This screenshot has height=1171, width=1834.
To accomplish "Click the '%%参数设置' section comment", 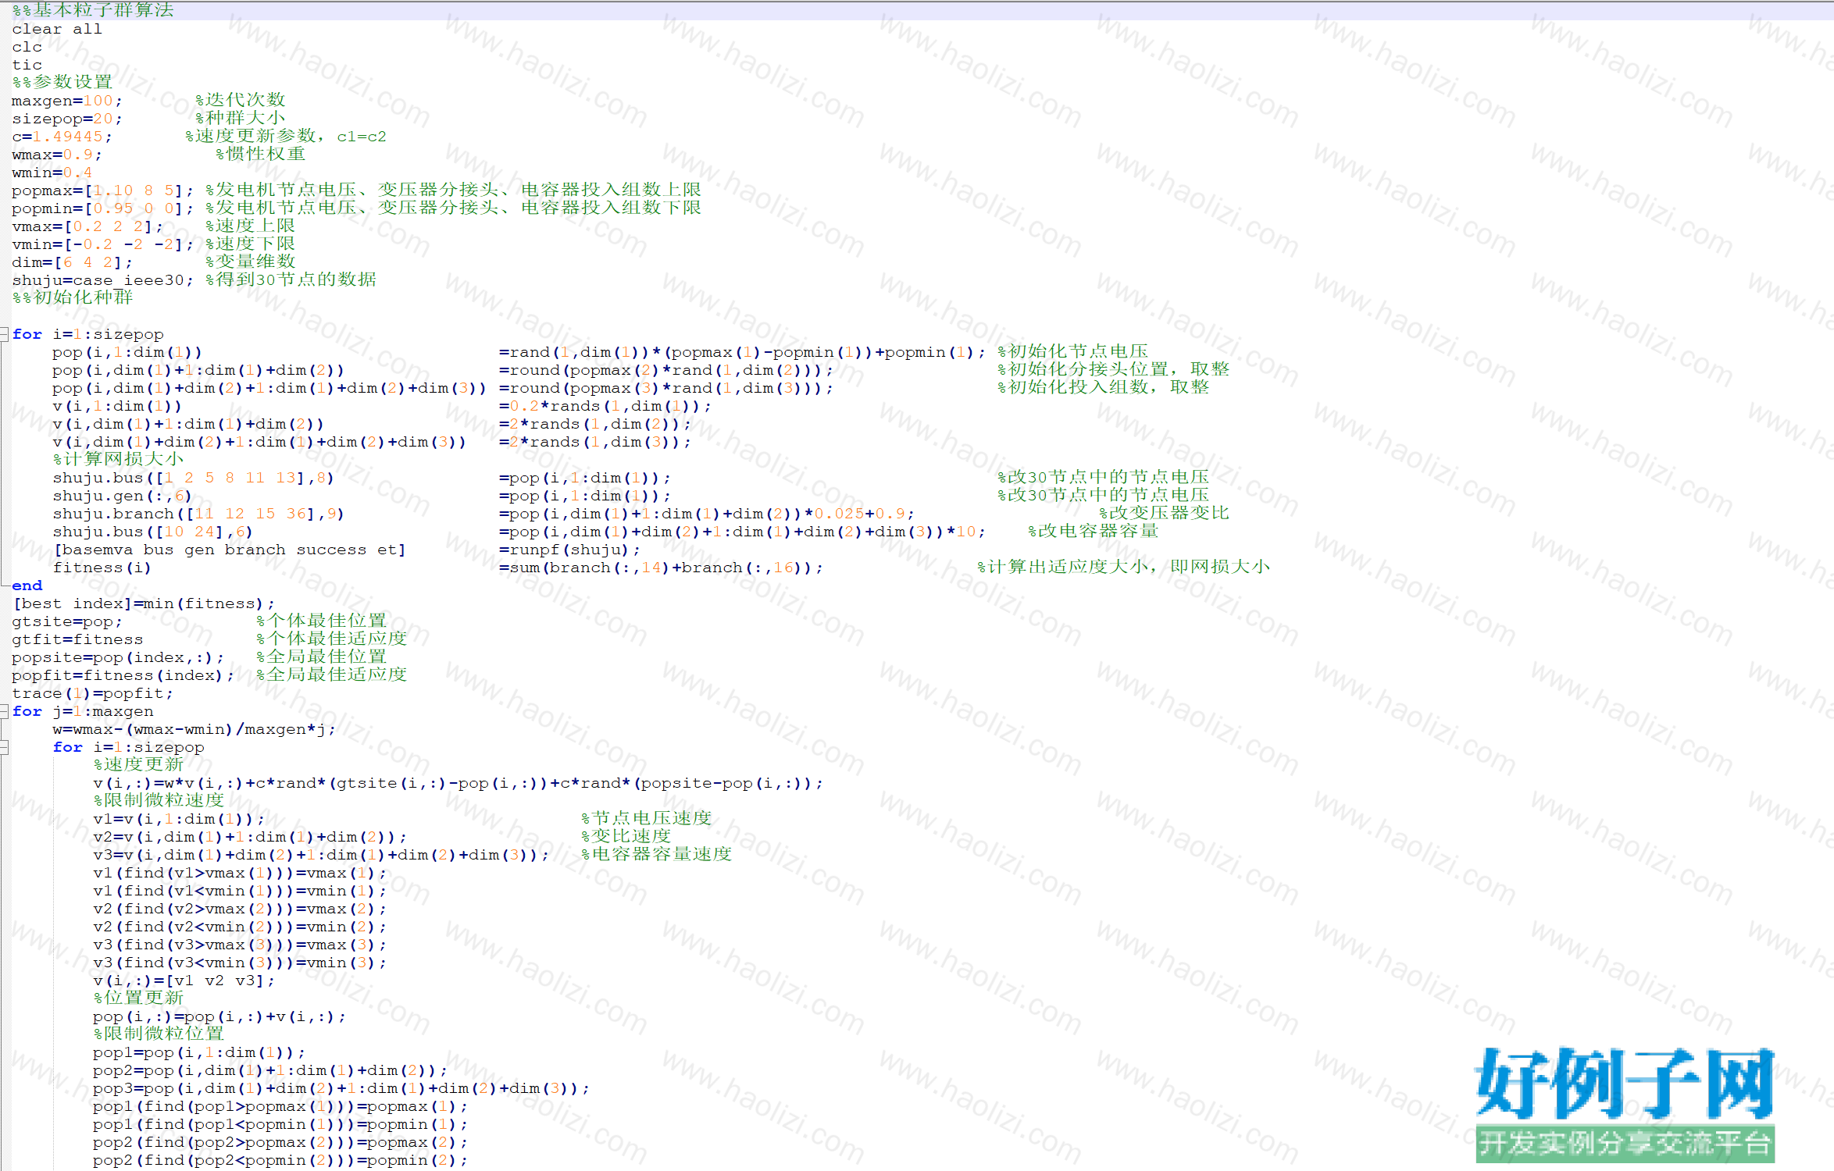I will click(x=62, y=82).
